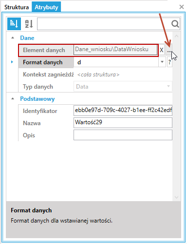Click the Element danych value field
Image resolution: width=187 pixels, height=244 pixels.
coord(115,50)
